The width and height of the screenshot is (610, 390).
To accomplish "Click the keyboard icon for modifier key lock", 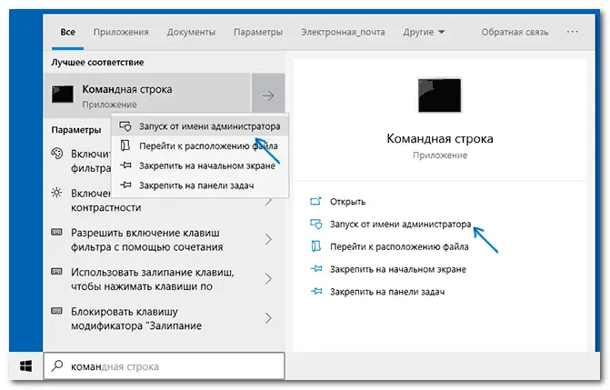I will (56, 311).
